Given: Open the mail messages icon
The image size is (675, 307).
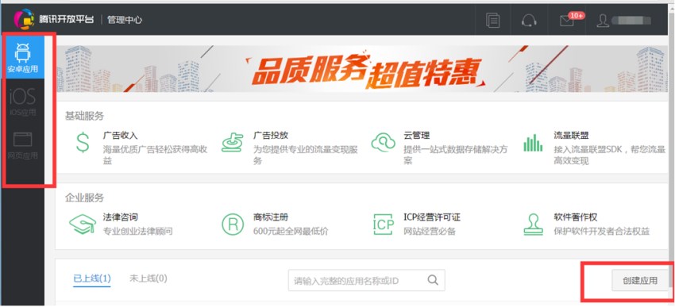Looking at the screenshot, I should [566, 21].
